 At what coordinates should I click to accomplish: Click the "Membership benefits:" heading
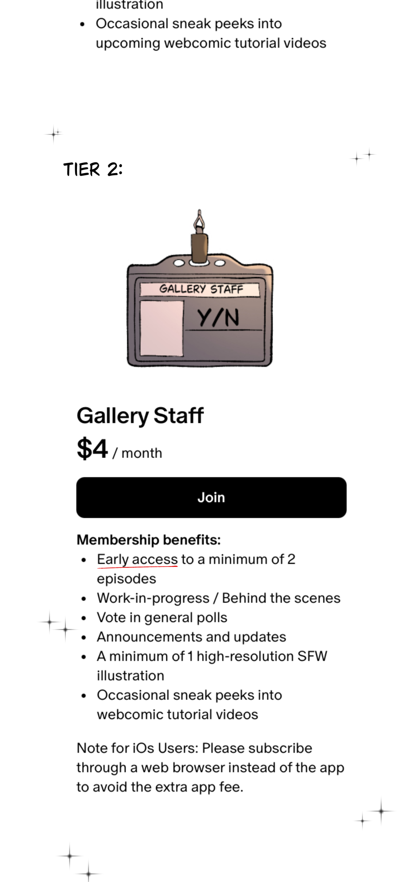tap(149, 540)
